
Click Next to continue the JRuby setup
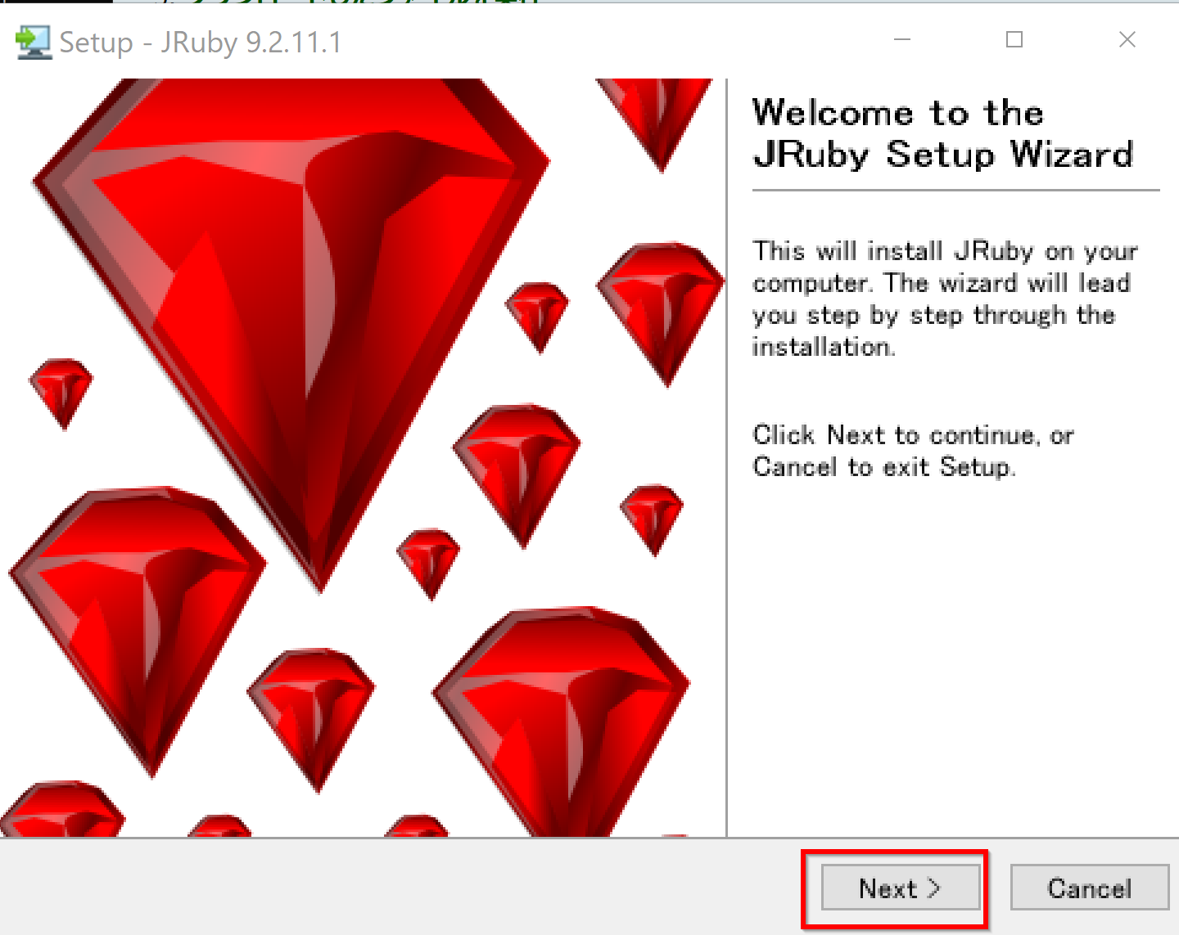901,888
